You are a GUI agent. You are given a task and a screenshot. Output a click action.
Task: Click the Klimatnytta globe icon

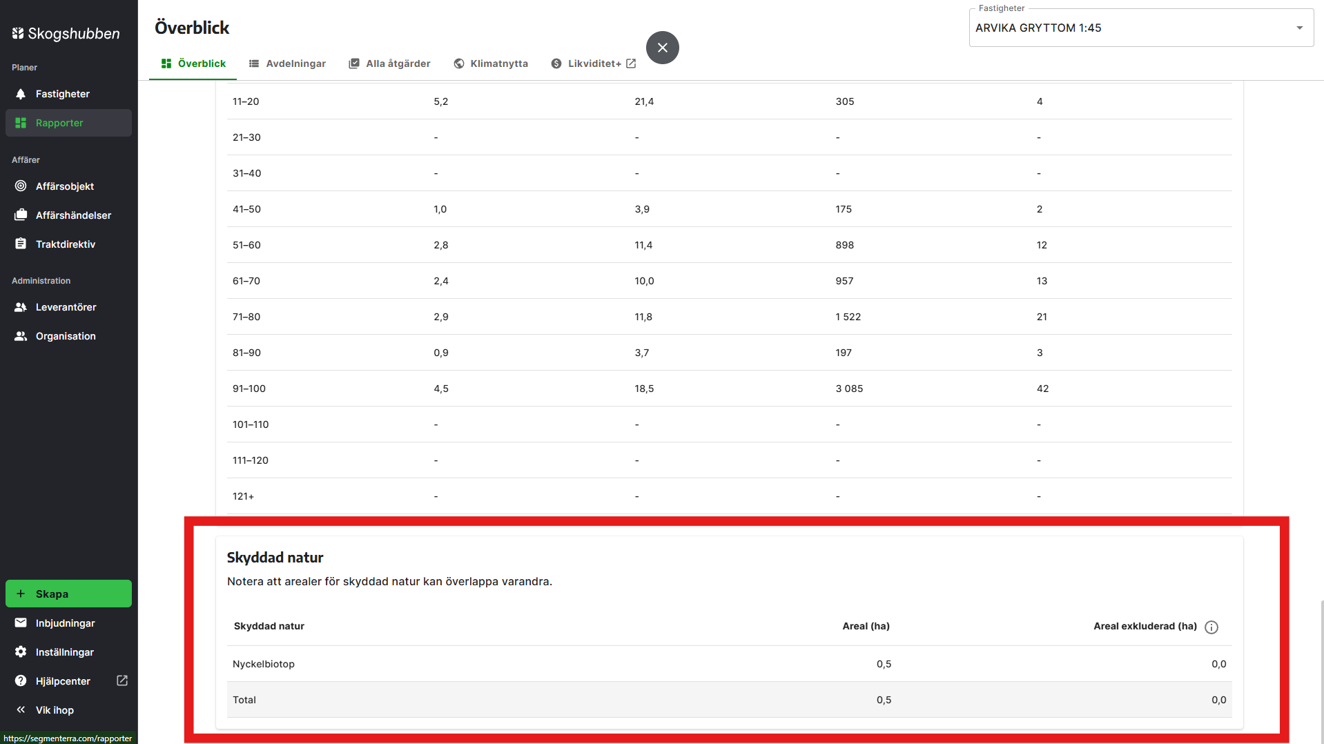459,63
